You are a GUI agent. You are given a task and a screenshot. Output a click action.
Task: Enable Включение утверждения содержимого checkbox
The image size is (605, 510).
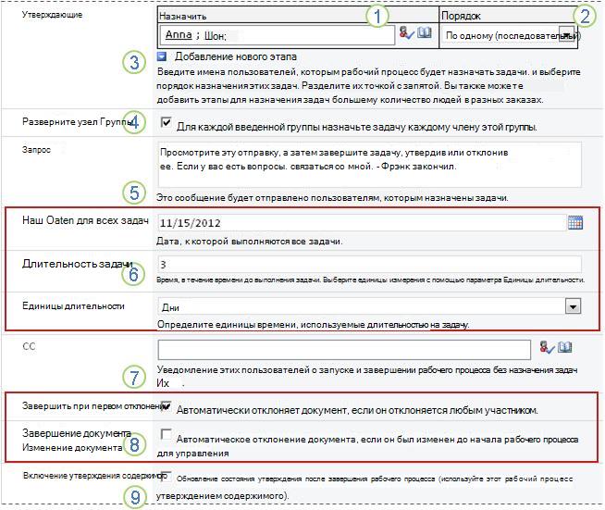tap(166, 476)
